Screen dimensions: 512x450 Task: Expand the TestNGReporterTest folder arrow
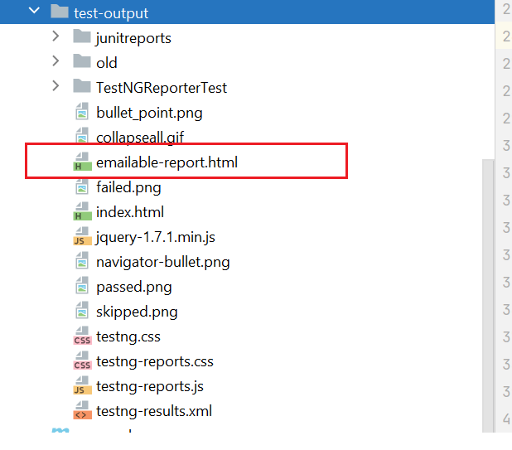pyautogui.click(x=56, y=86)
